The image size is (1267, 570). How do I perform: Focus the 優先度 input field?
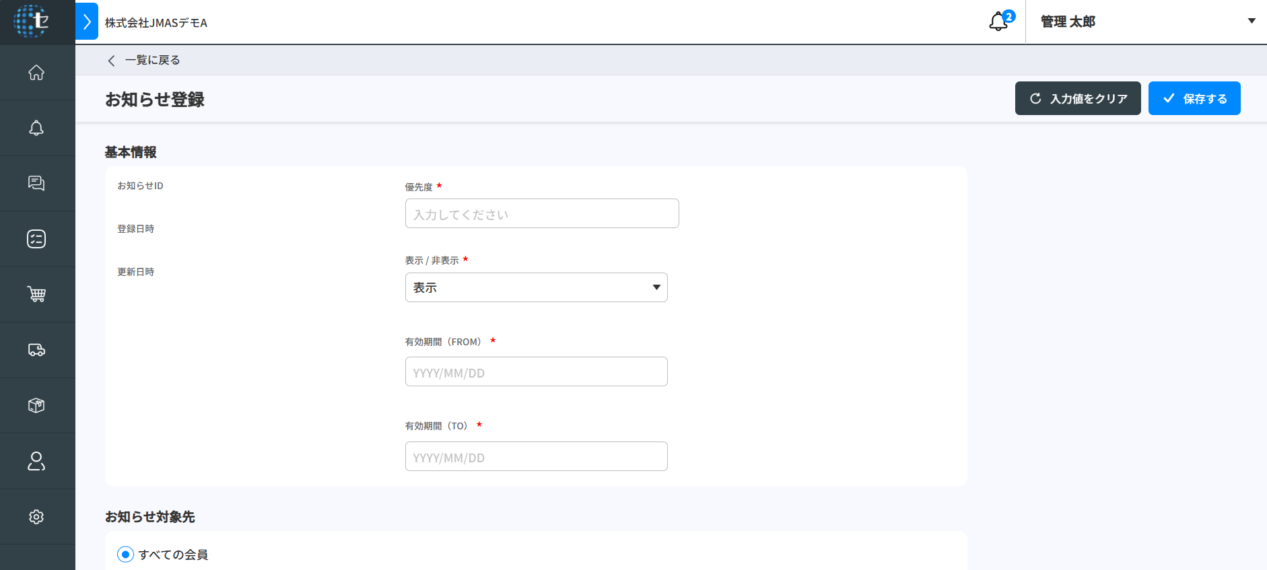coord(541,214)
